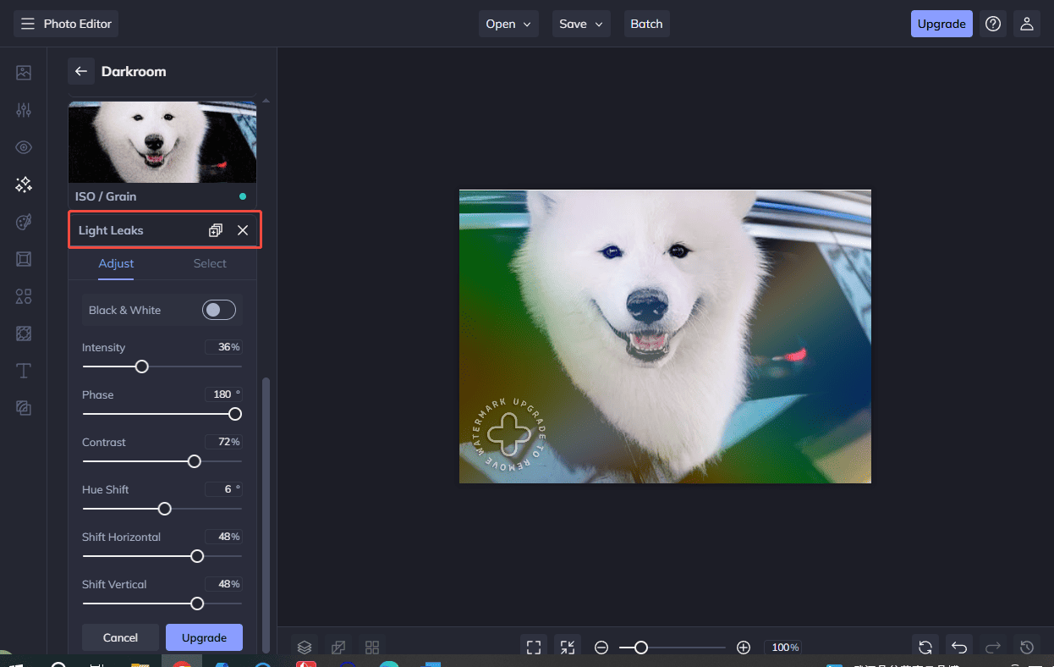Click the Upgrade button in the top bar
This screenshot has height=667, width=1054.
point(941,24)
